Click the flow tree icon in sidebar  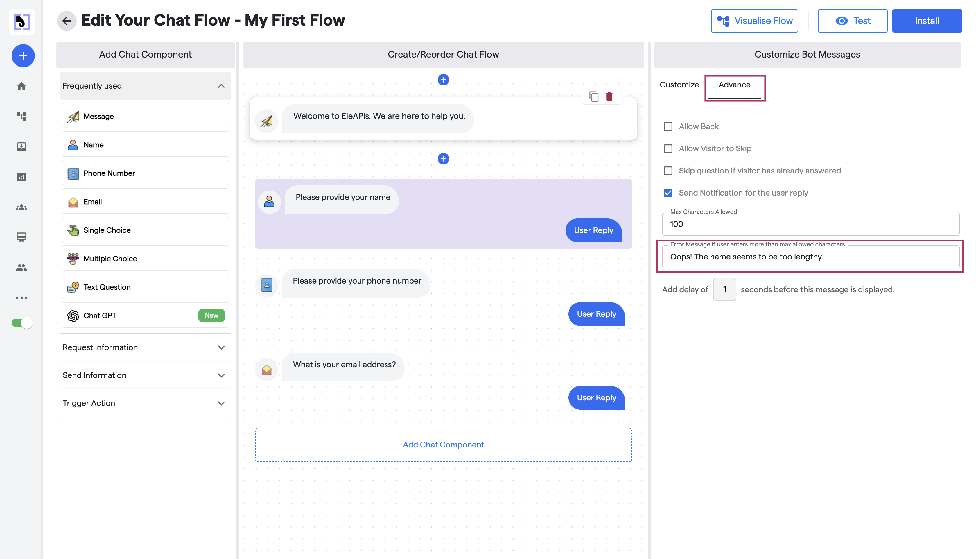[21, 116]
